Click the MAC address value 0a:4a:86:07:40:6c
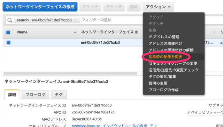 (87, 119)
